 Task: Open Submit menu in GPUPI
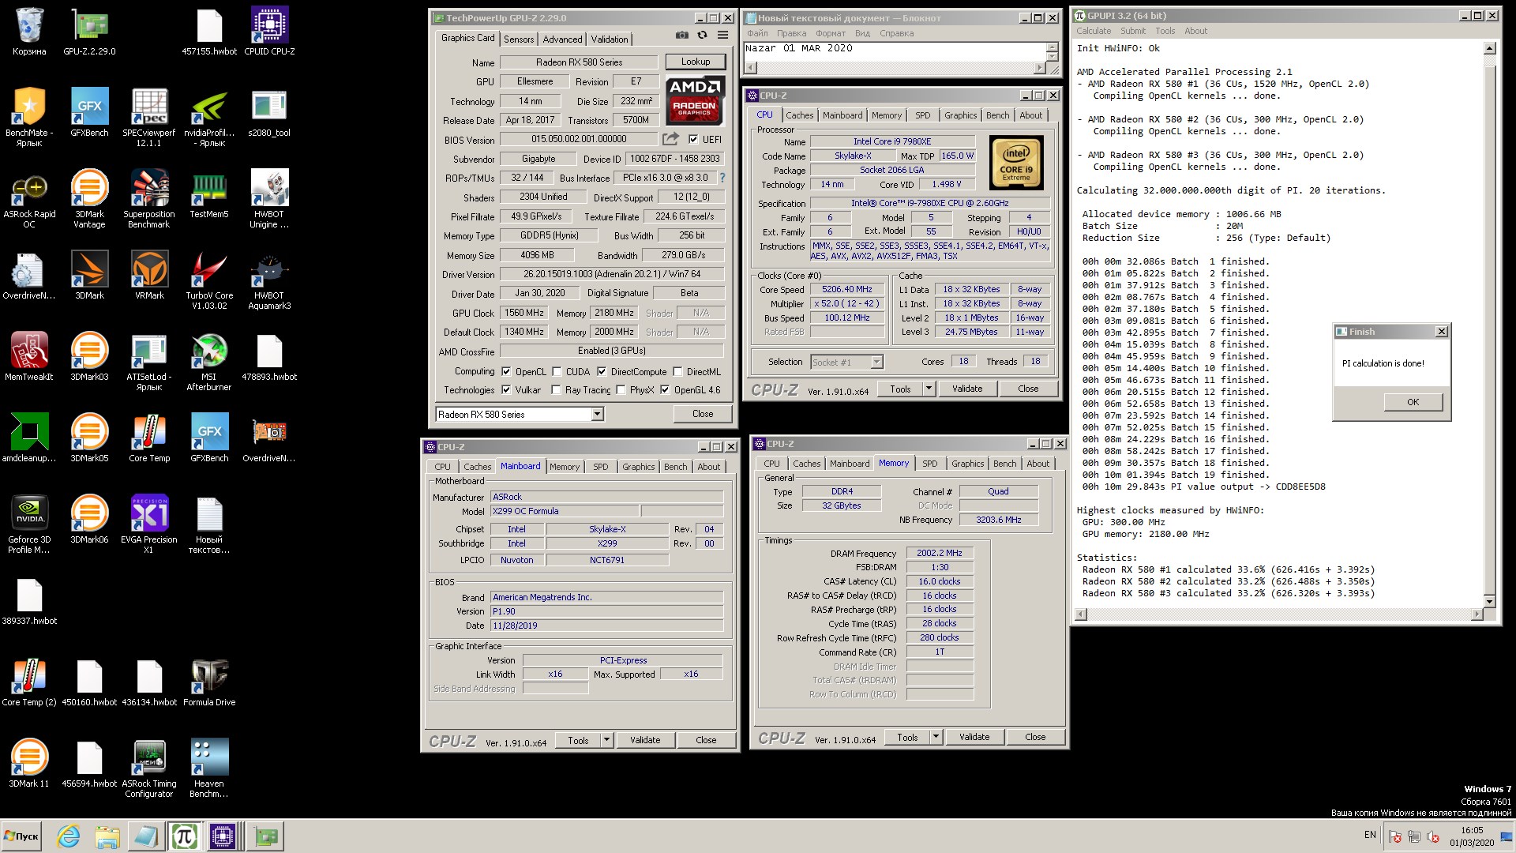[x=1132, y=31]
